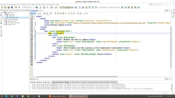Screen dimensions: 175x98
Task: Select index.jsp in the Projects tree
Action: click(x=13, y=17)
